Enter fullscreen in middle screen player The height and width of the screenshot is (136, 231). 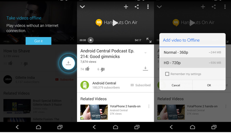coord(149,40)
